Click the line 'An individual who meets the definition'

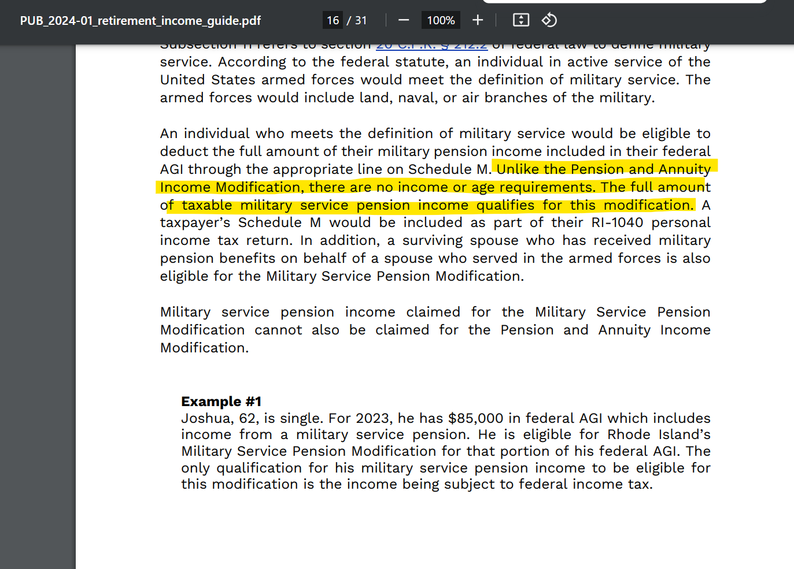point(435,133)
